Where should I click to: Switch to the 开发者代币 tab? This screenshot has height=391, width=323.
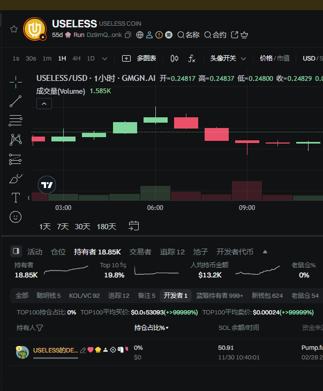[235, 252]
